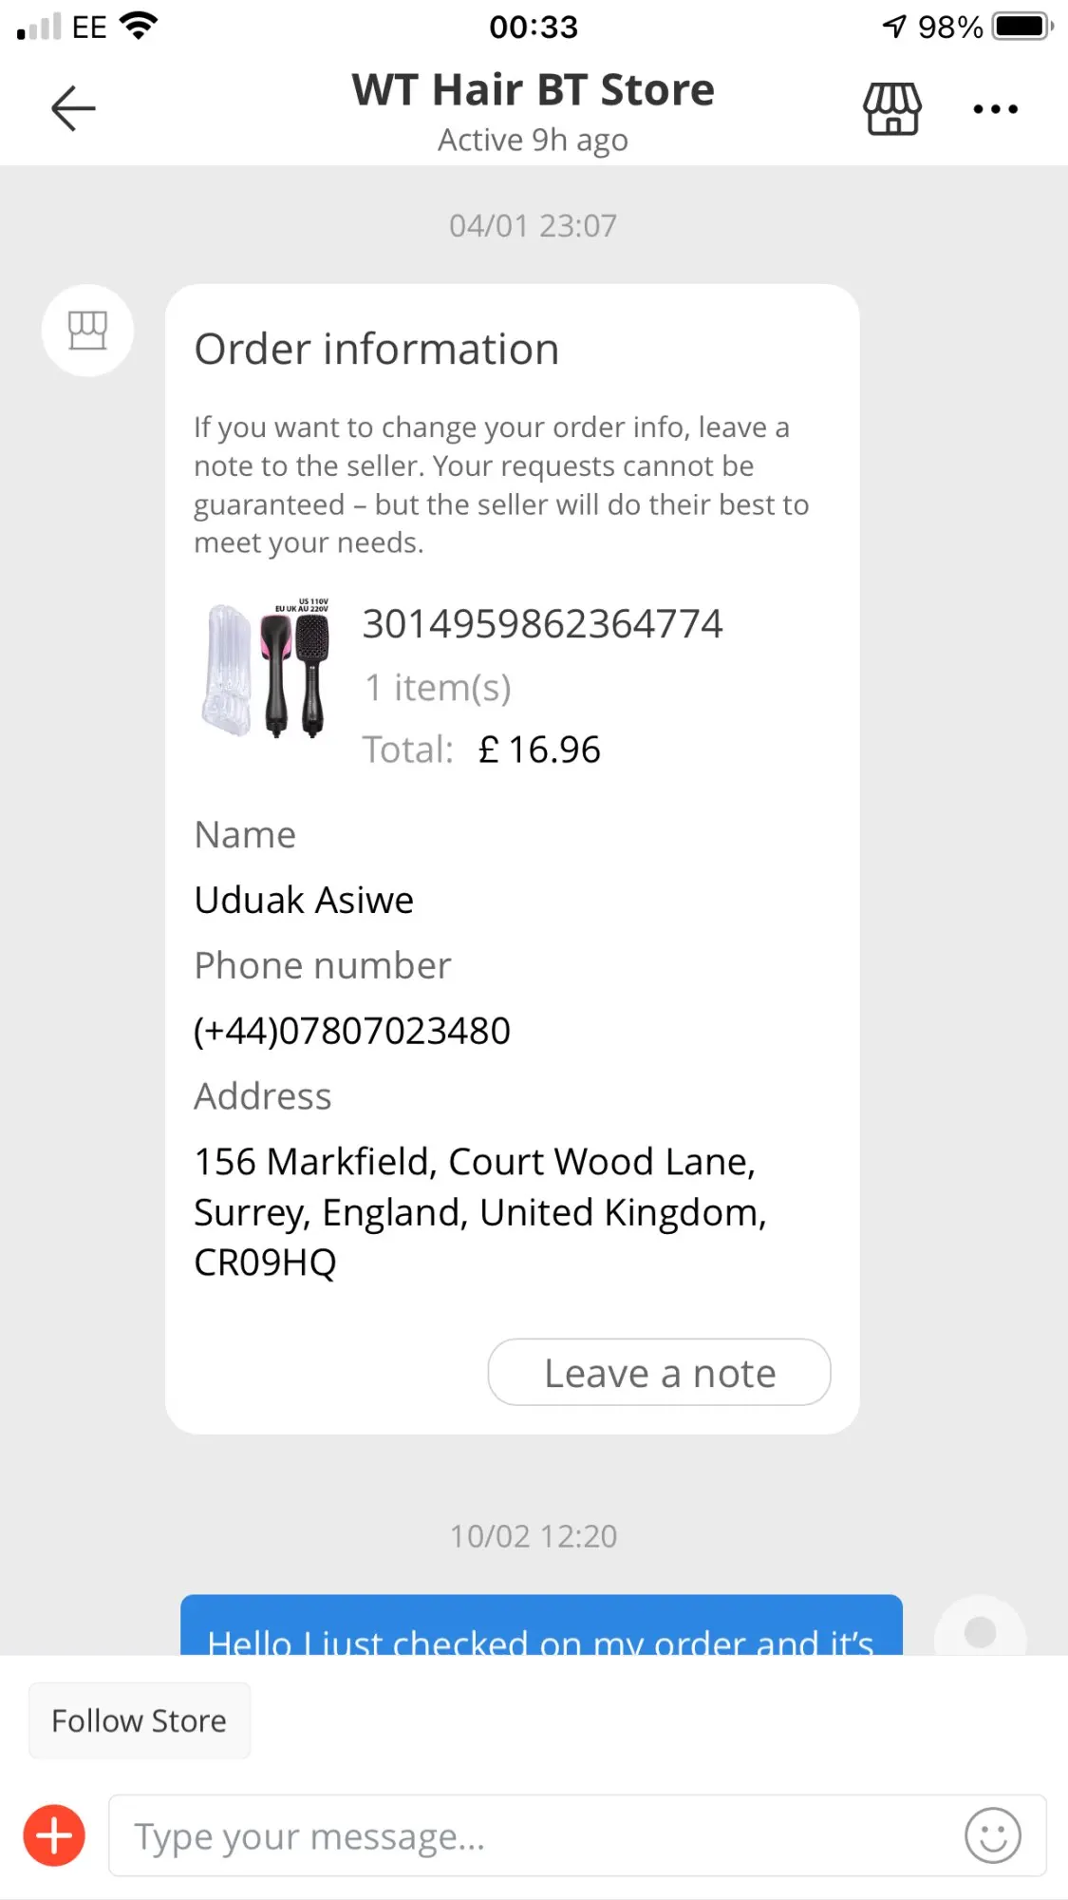Tap the Order information card heading
The image size is (1068, 1900).
click(377, 349)
